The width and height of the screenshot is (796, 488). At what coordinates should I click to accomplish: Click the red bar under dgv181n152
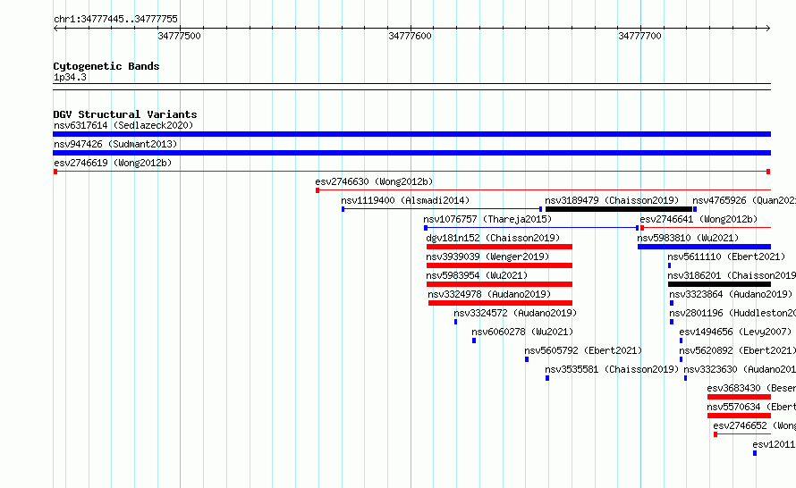pos(500,247)
